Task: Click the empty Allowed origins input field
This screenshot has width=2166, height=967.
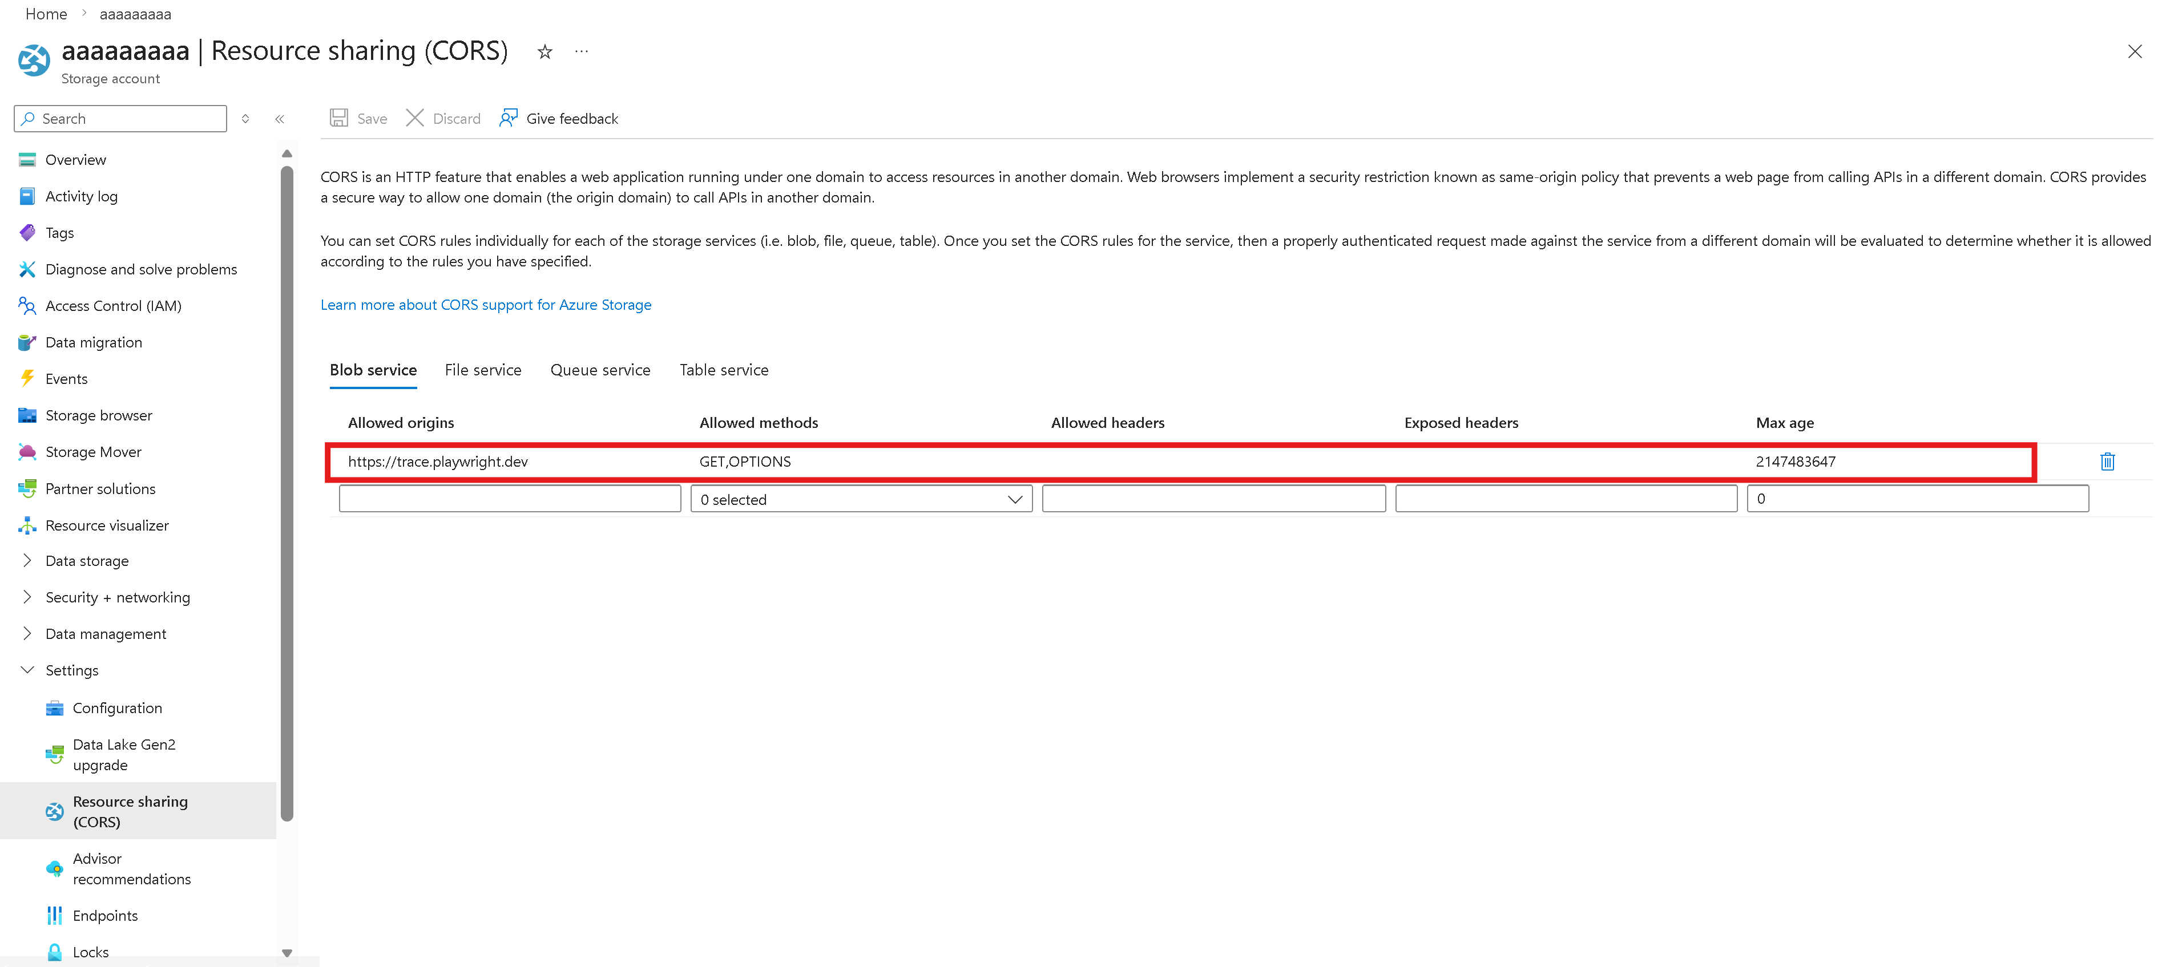Action: 510,499
